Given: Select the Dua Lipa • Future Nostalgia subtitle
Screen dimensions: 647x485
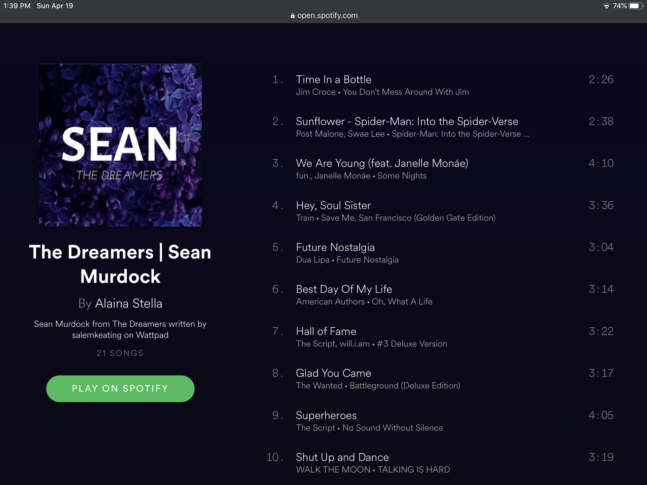Looking at the screenshot, I should 347,260.
